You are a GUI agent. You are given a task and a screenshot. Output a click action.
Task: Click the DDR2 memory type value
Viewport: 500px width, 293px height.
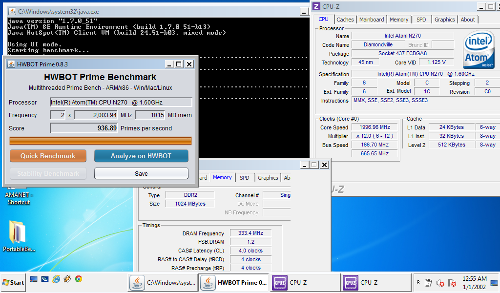[x=190, y=195]
